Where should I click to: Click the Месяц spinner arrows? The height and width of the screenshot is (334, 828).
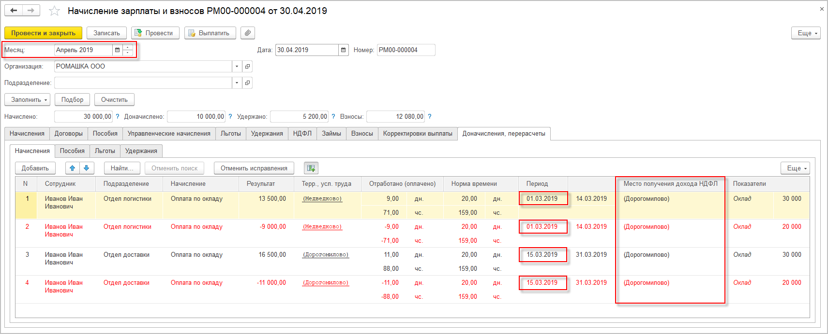click(128, 50)
